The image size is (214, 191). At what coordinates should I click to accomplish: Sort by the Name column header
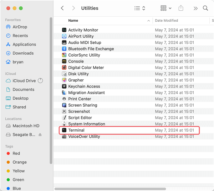[73, 20]
